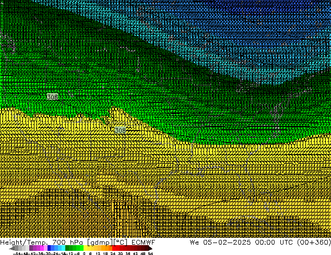Click the 308 contour label at the yellow boundary
Viewport: 331px width, 255px height.
point(120,130)
